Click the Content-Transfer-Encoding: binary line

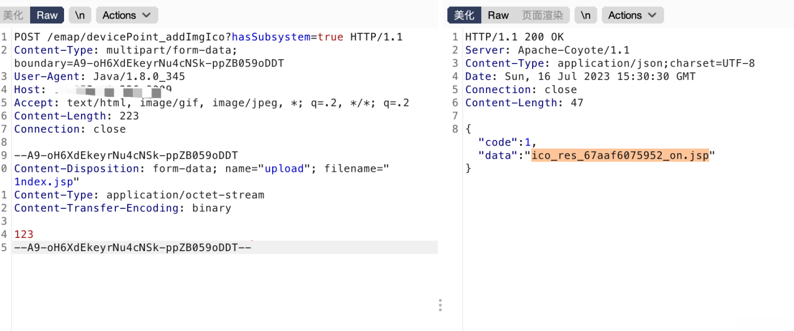pos(123,208)
